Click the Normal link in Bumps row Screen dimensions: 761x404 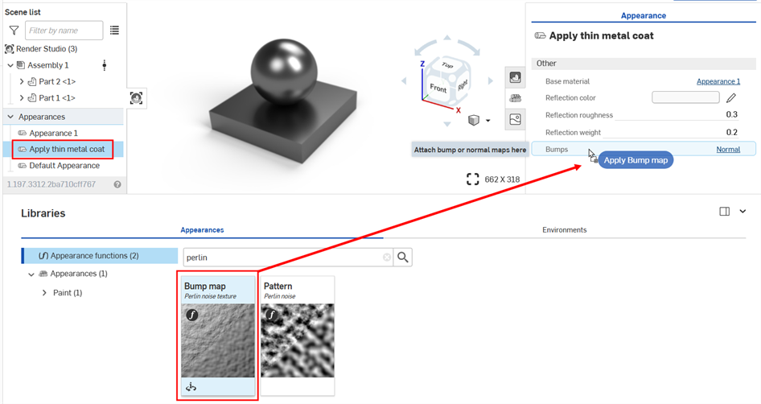[728, 149]
